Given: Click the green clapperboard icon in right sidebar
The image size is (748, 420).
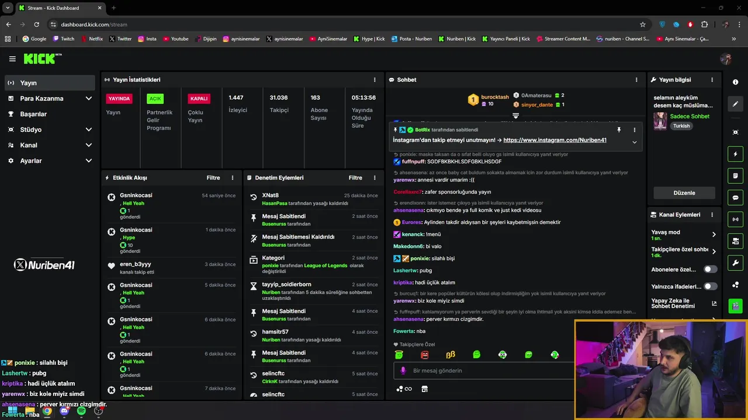Looking at the screenshot, I should (x=735, y=306).
